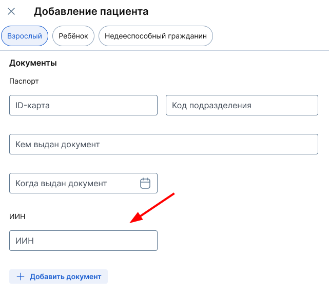Click the ИИН text input box
Viewport: 329px width, 296px height.
83,241
